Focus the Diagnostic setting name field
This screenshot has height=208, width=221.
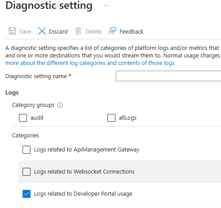168,76
